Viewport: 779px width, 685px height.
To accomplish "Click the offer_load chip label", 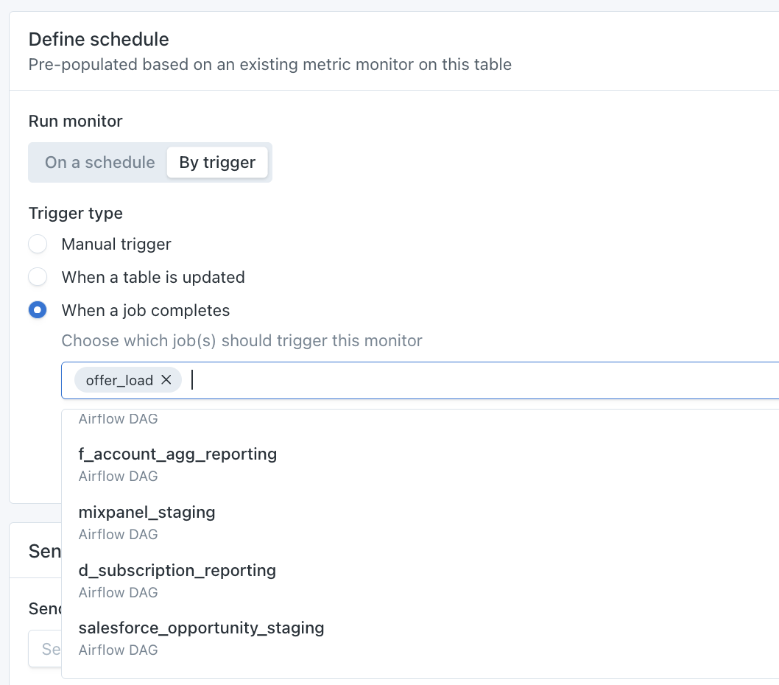I will coord(119,381).
